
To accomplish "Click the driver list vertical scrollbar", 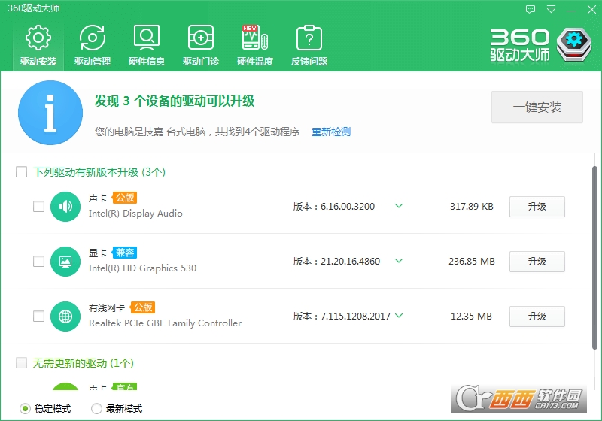I will 594,258.
